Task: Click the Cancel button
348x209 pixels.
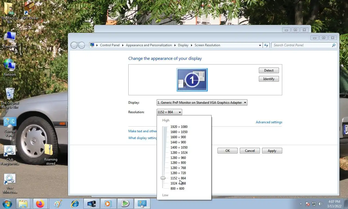Action: coord(250,151)
